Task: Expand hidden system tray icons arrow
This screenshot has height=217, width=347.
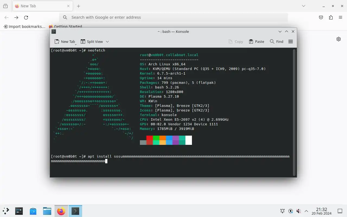Action: click(306, 211)
